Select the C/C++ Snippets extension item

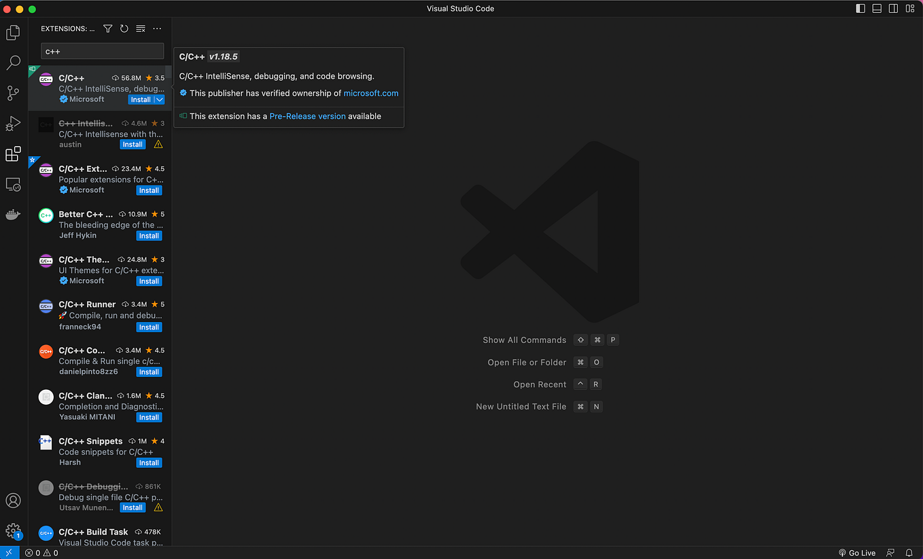tap(100, 452)
